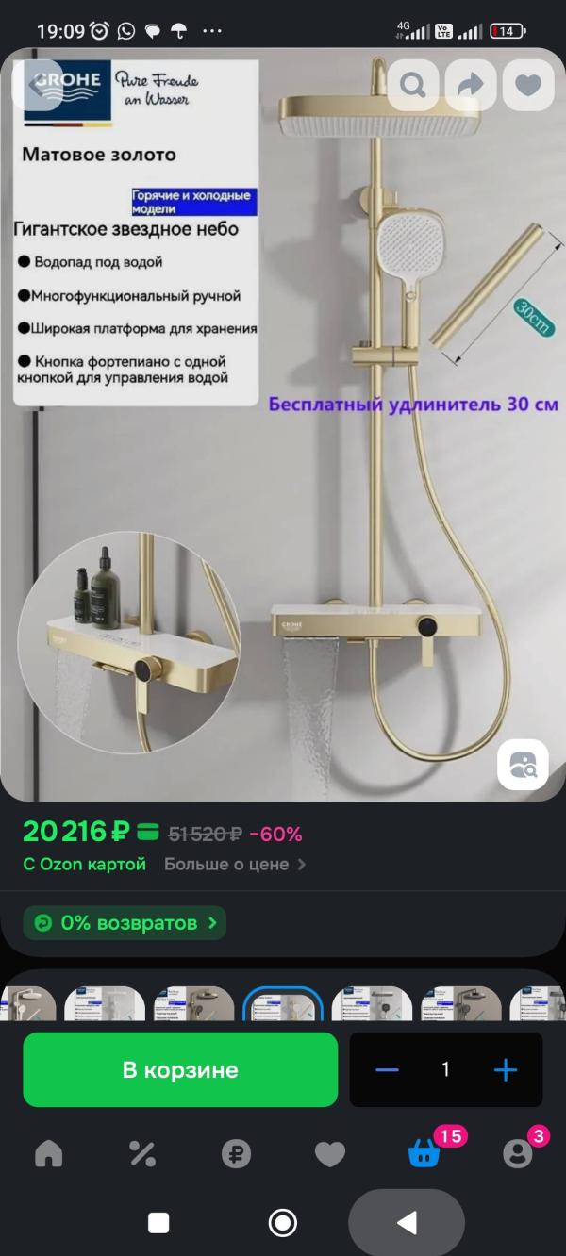This screenshot has height=1256, width=566.
Task: Increase quantity with the plus button
Action: 506,1069
